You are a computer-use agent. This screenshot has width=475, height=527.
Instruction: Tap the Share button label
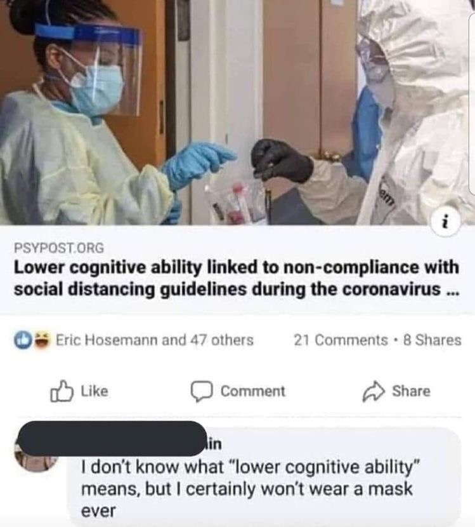click(411, 391)
